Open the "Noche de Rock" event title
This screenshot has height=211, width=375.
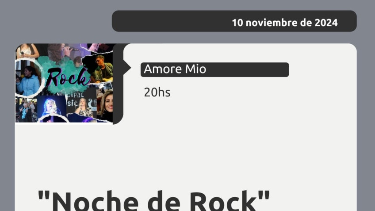pos(153,200)
